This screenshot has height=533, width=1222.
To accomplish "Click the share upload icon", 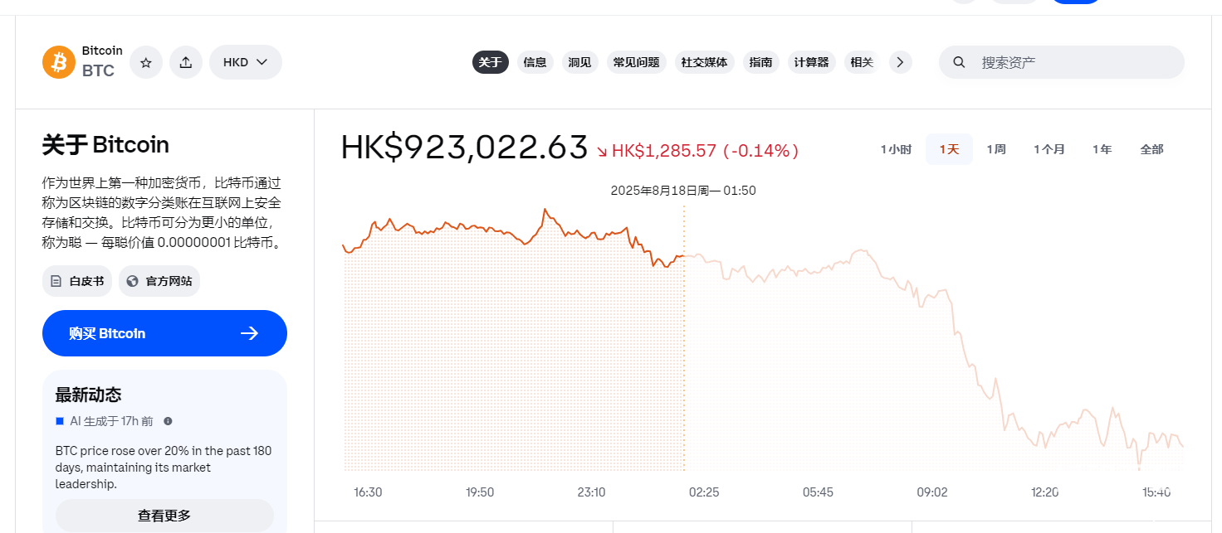I will 186,62.
